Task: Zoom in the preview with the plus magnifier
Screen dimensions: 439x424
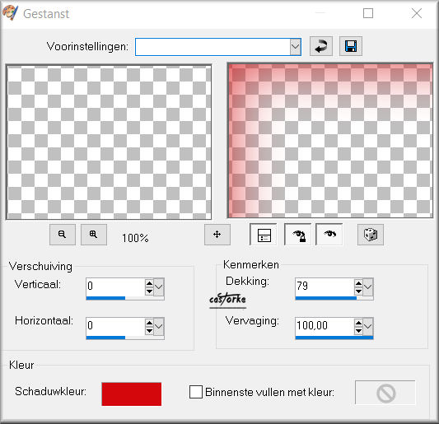Action: point(94,235)
